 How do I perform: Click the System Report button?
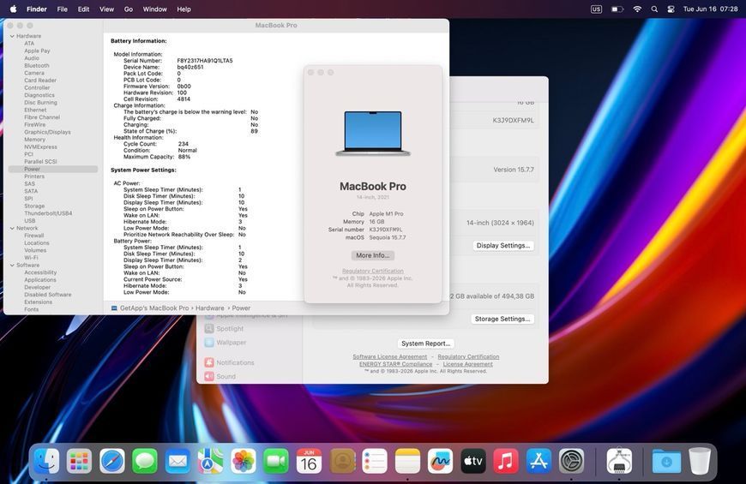tap(426, 344)
